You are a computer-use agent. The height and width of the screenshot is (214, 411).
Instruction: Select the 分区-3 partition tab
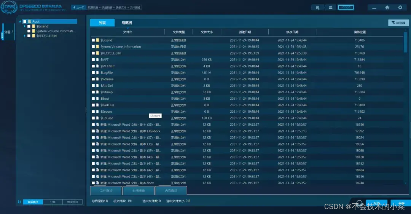8,32
